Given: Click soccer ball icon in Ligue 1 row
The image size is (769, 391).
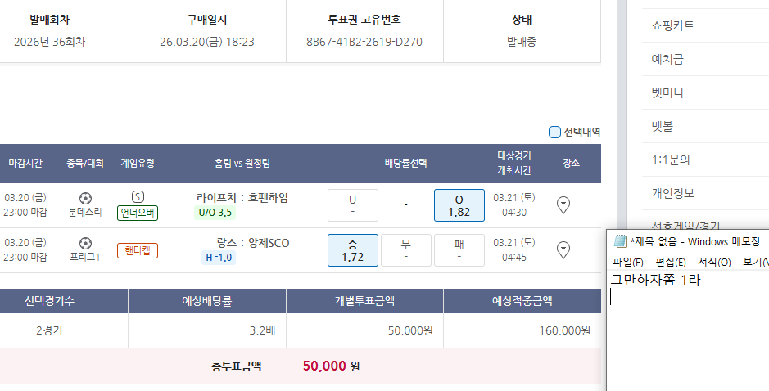Looking at the screenshot, I should click(x=86, y=243).
